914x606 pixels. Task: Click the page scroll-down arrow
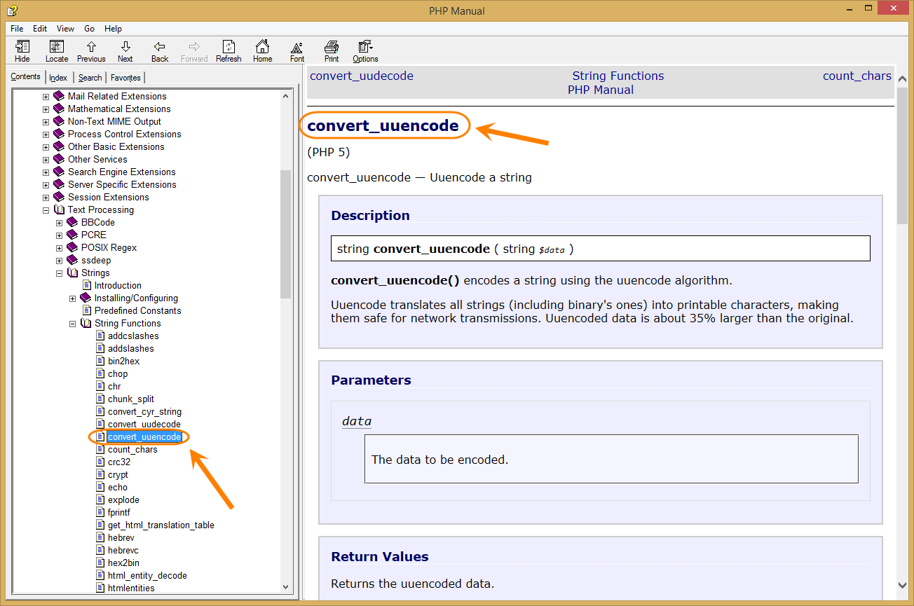[x=903, y=586]
